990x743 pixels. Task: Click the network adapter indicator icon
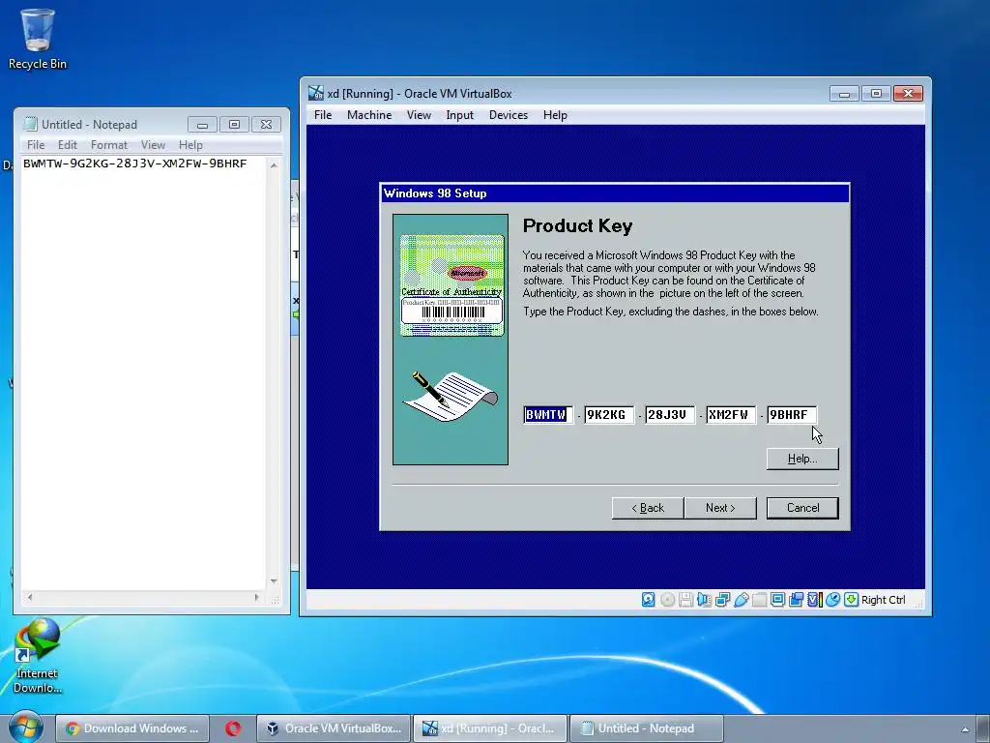722,600
